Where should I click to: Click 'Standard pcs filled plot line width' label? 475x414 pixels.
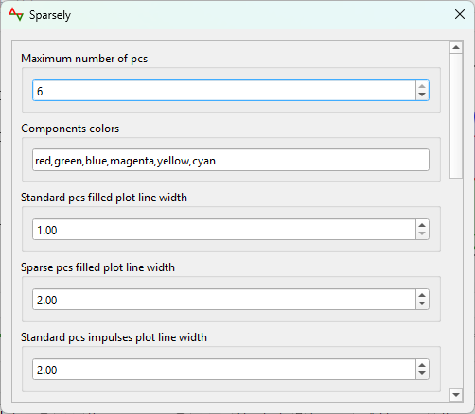(104, 198)
